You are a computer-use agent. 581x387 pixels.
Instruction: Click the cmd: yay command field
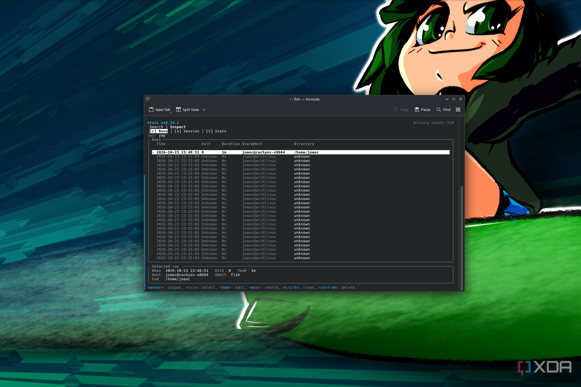coord(156,135)
